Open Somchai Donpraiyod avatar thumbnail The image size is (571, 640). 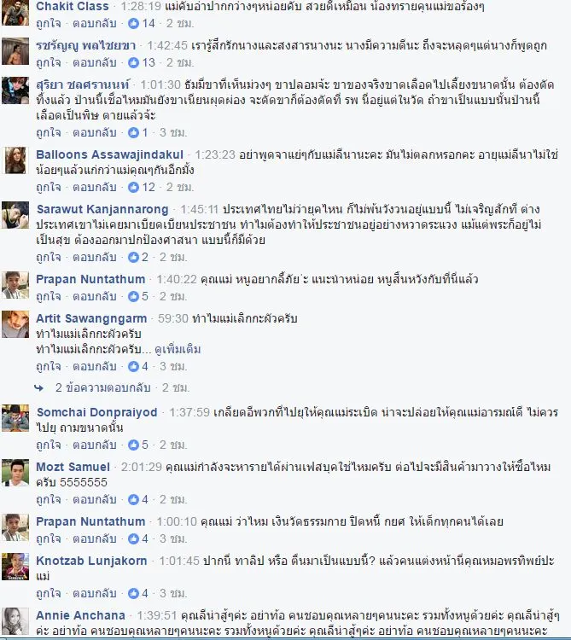15,418
